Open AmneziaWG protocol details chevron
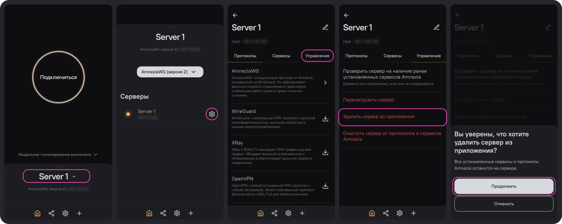The width and height of the screenshot is (562, 224). coord(325,83)
